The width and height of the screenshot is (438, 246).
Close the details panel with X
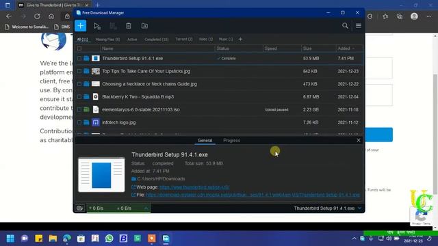pos(359,140)
